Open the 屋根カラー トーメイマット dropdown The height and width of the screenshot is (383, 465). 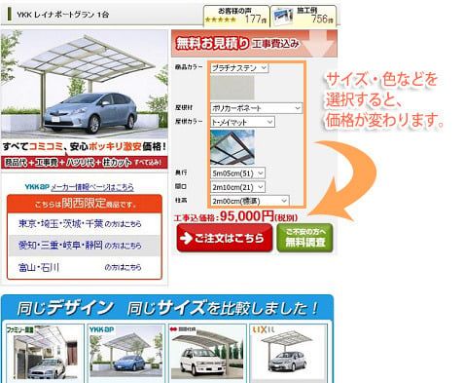[242, 122]
